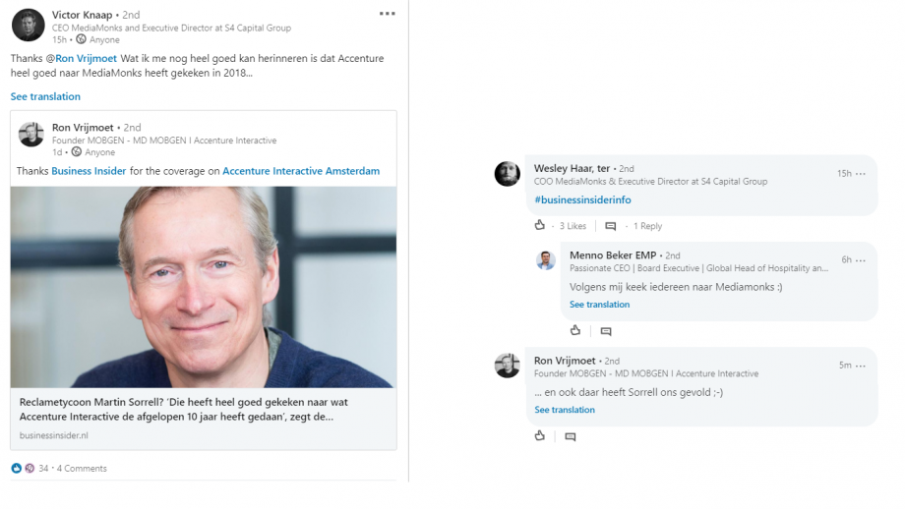Open the Reclametycoon Martin Sorrell article headline
Viewport: 905px width, 509px height.
[x=184, y=410]
